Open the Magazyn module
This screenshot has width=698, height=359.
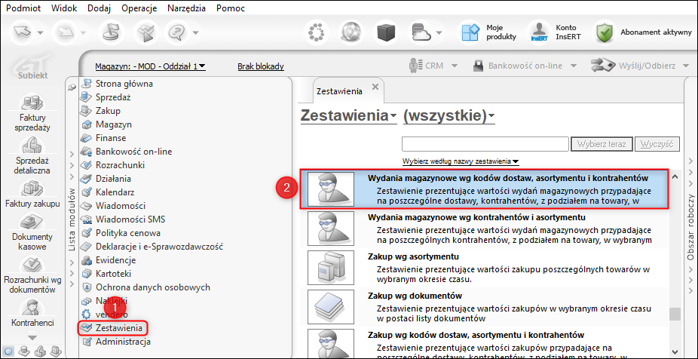coord(114,124)
